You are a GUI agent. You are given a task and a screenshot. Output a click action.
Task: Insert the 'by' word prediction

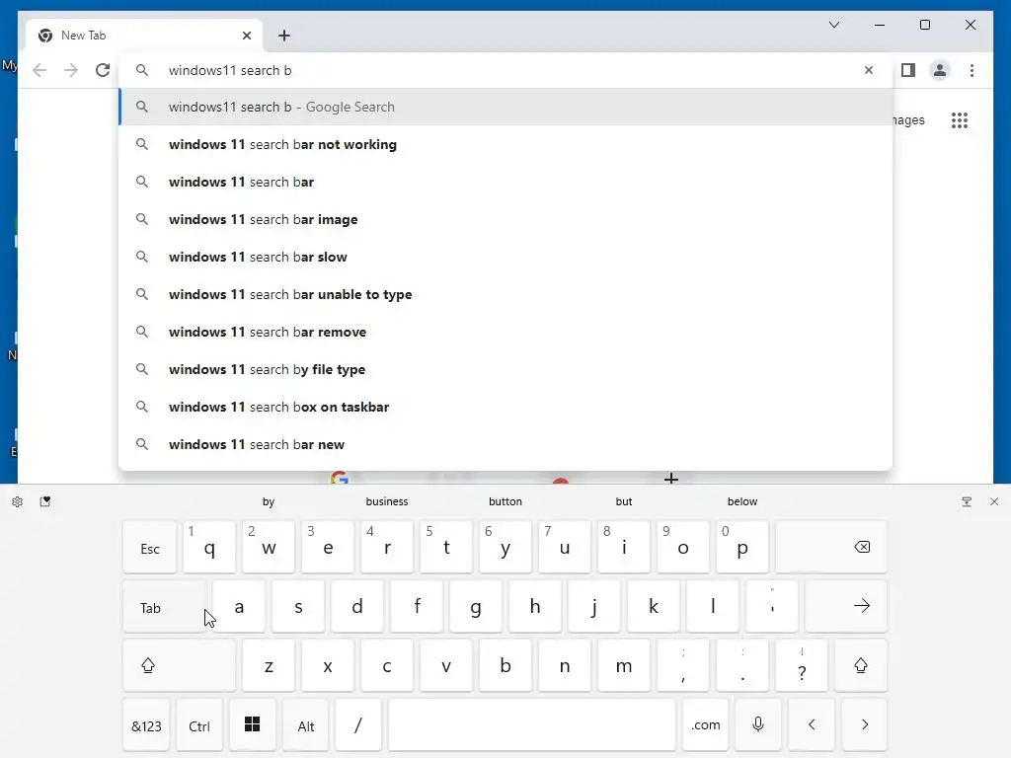(x=269, y=501)
